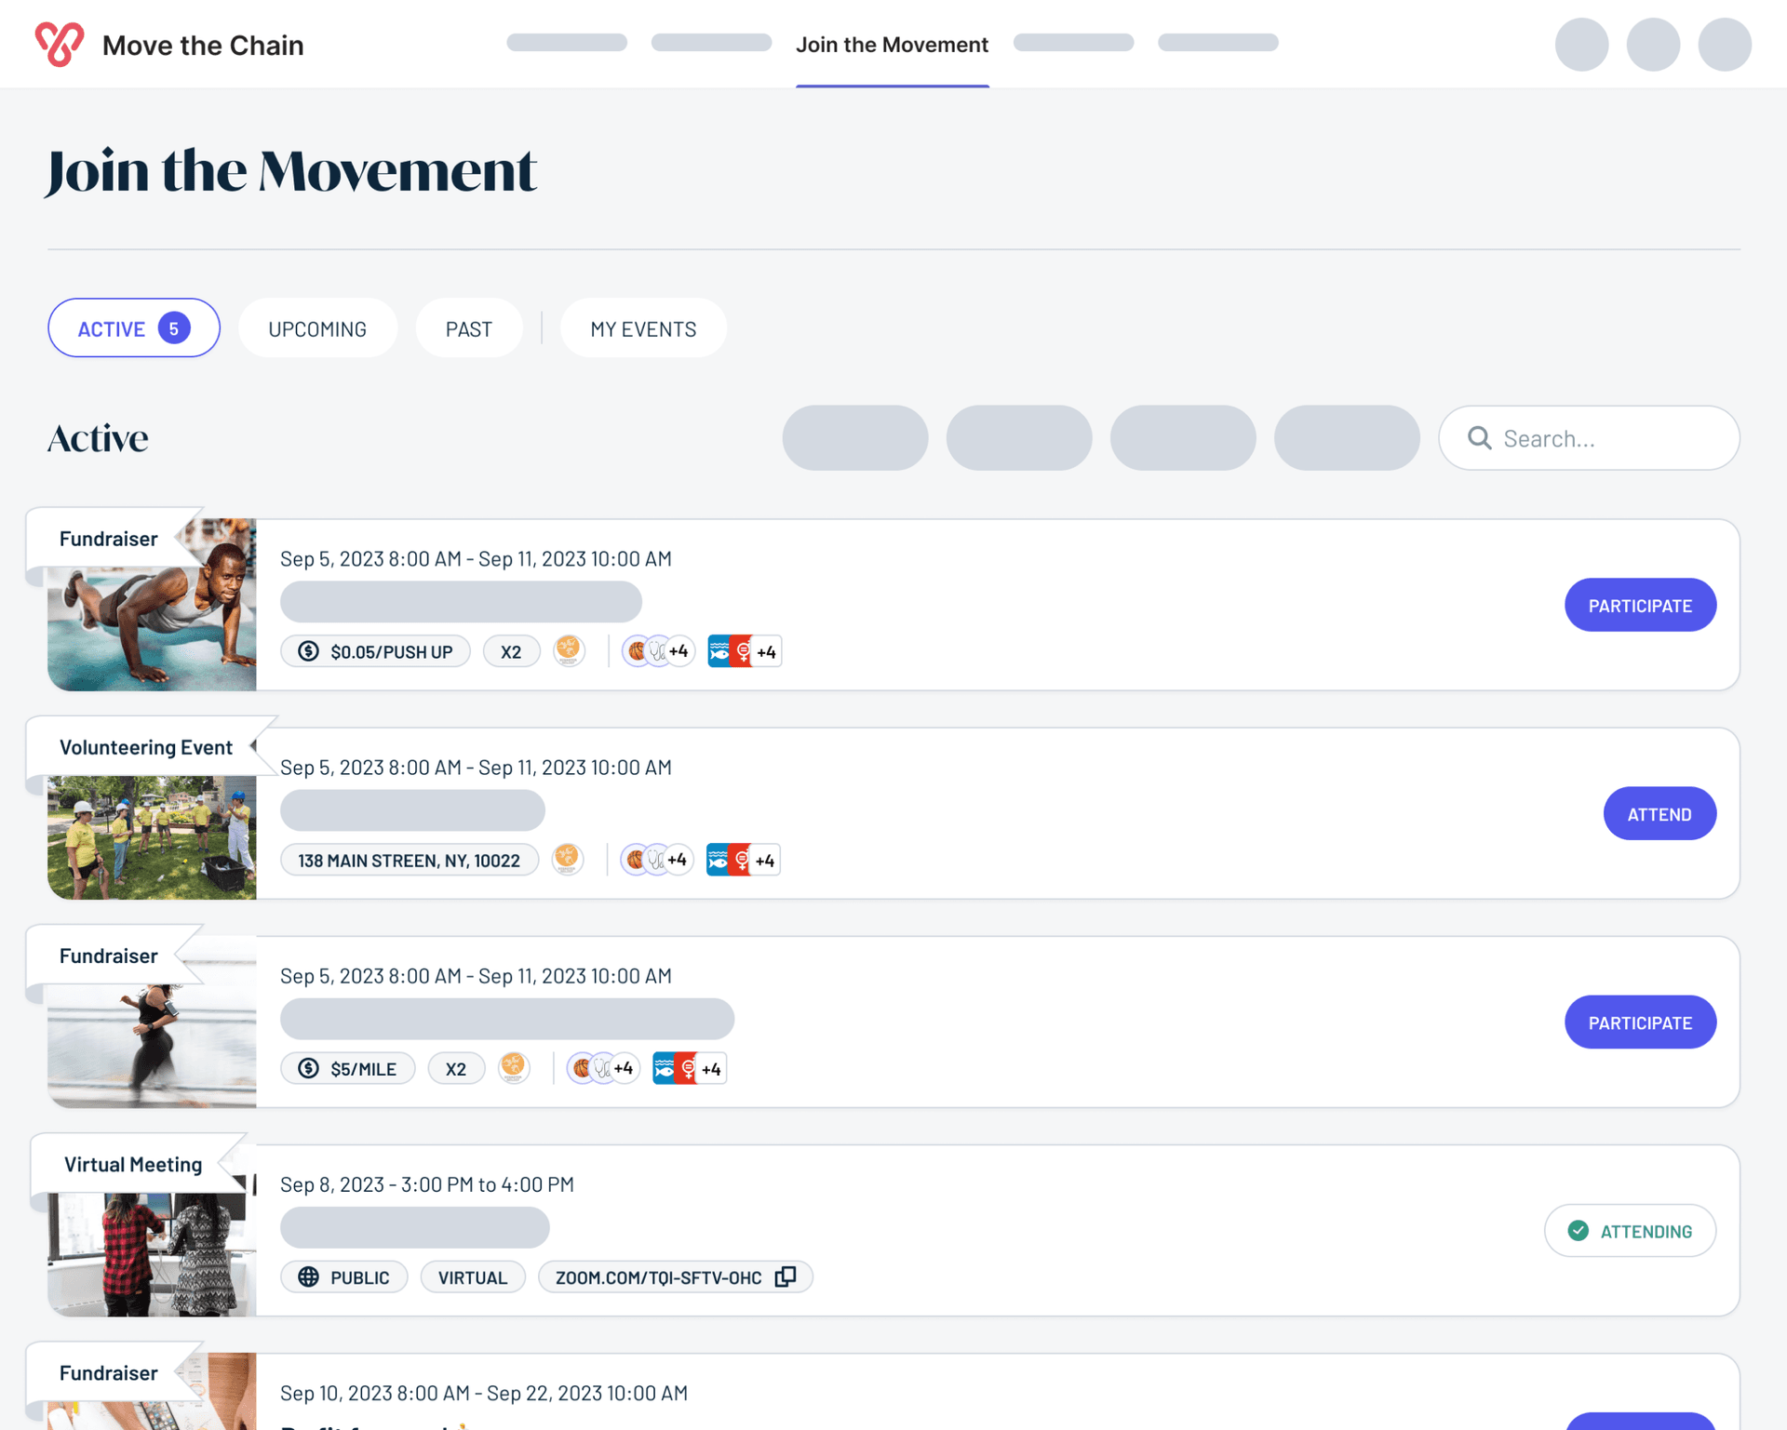Image resolution: width=1787 pixels, height=1430 pixels.
Task: Open Join the Movement nav item
Action: pyautogui.click(x=892, y=45)
